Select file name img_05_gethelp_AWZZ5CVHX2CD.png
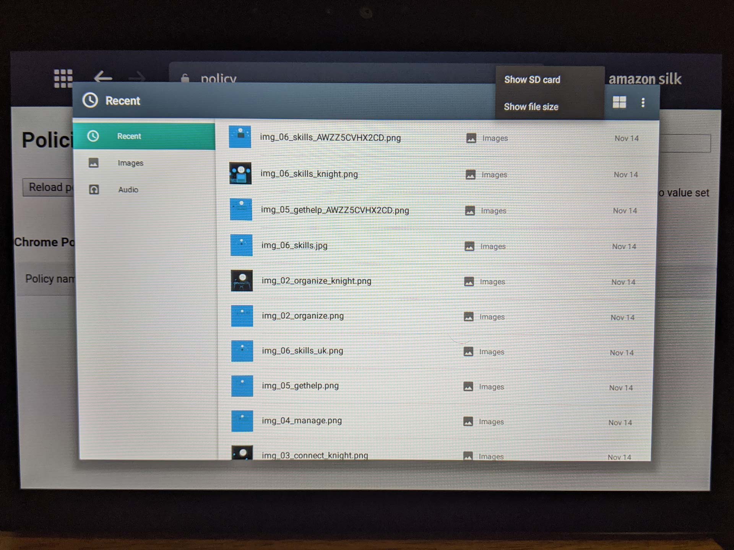Viewport: 734px width, 550px height. (335, 210)
